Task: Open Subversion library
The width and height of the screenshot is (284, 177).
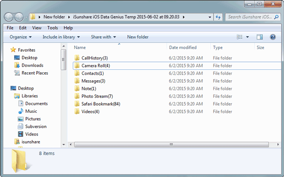Action: (36, 126)
